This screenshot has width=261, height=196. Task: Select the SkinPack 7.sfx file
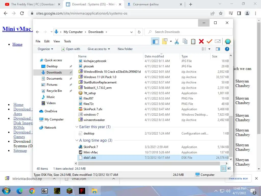click(93, 109)
